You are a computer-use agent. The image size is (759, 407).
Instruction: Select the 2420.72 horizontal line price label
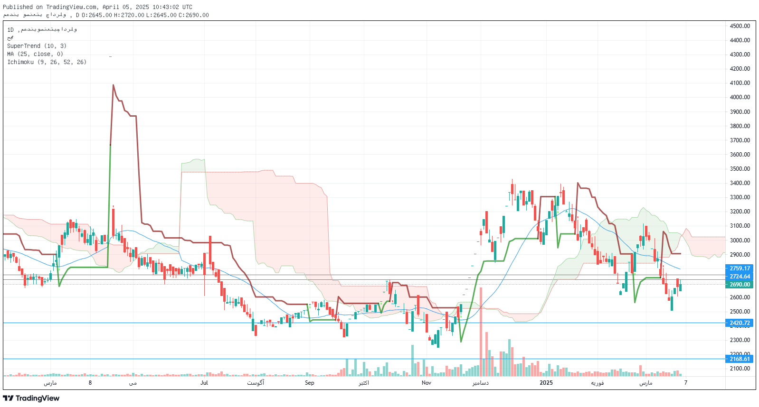pyautogui.click(x=740, y=323)
